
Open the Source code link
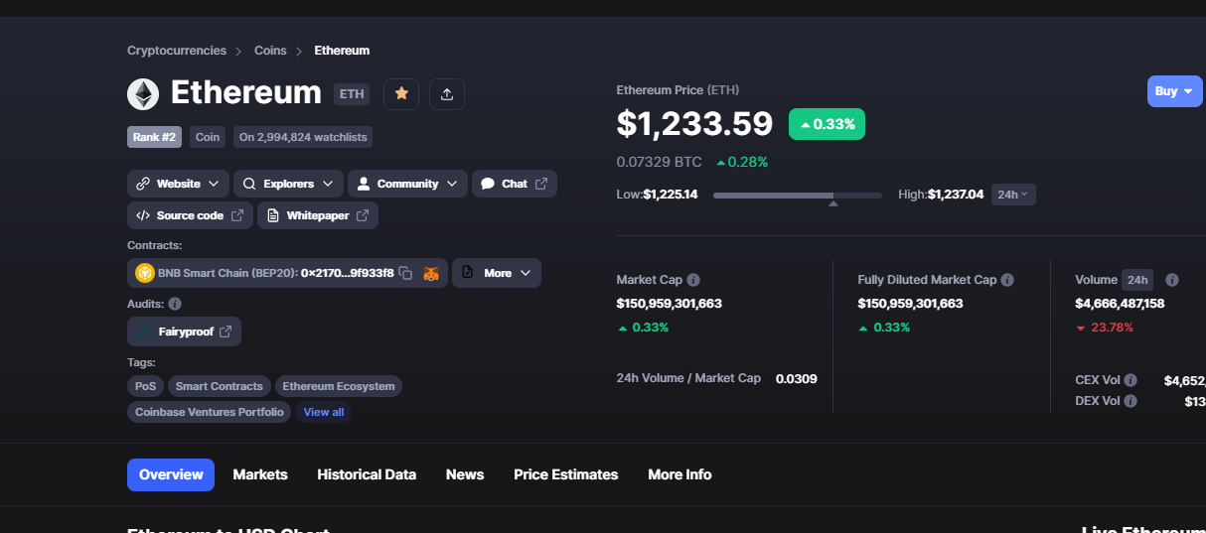(x=190, y=215)
